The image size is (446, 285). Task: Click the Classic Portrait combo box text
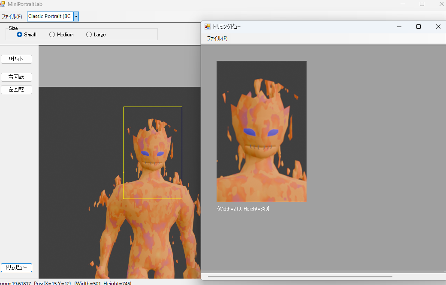pos(50,16)
